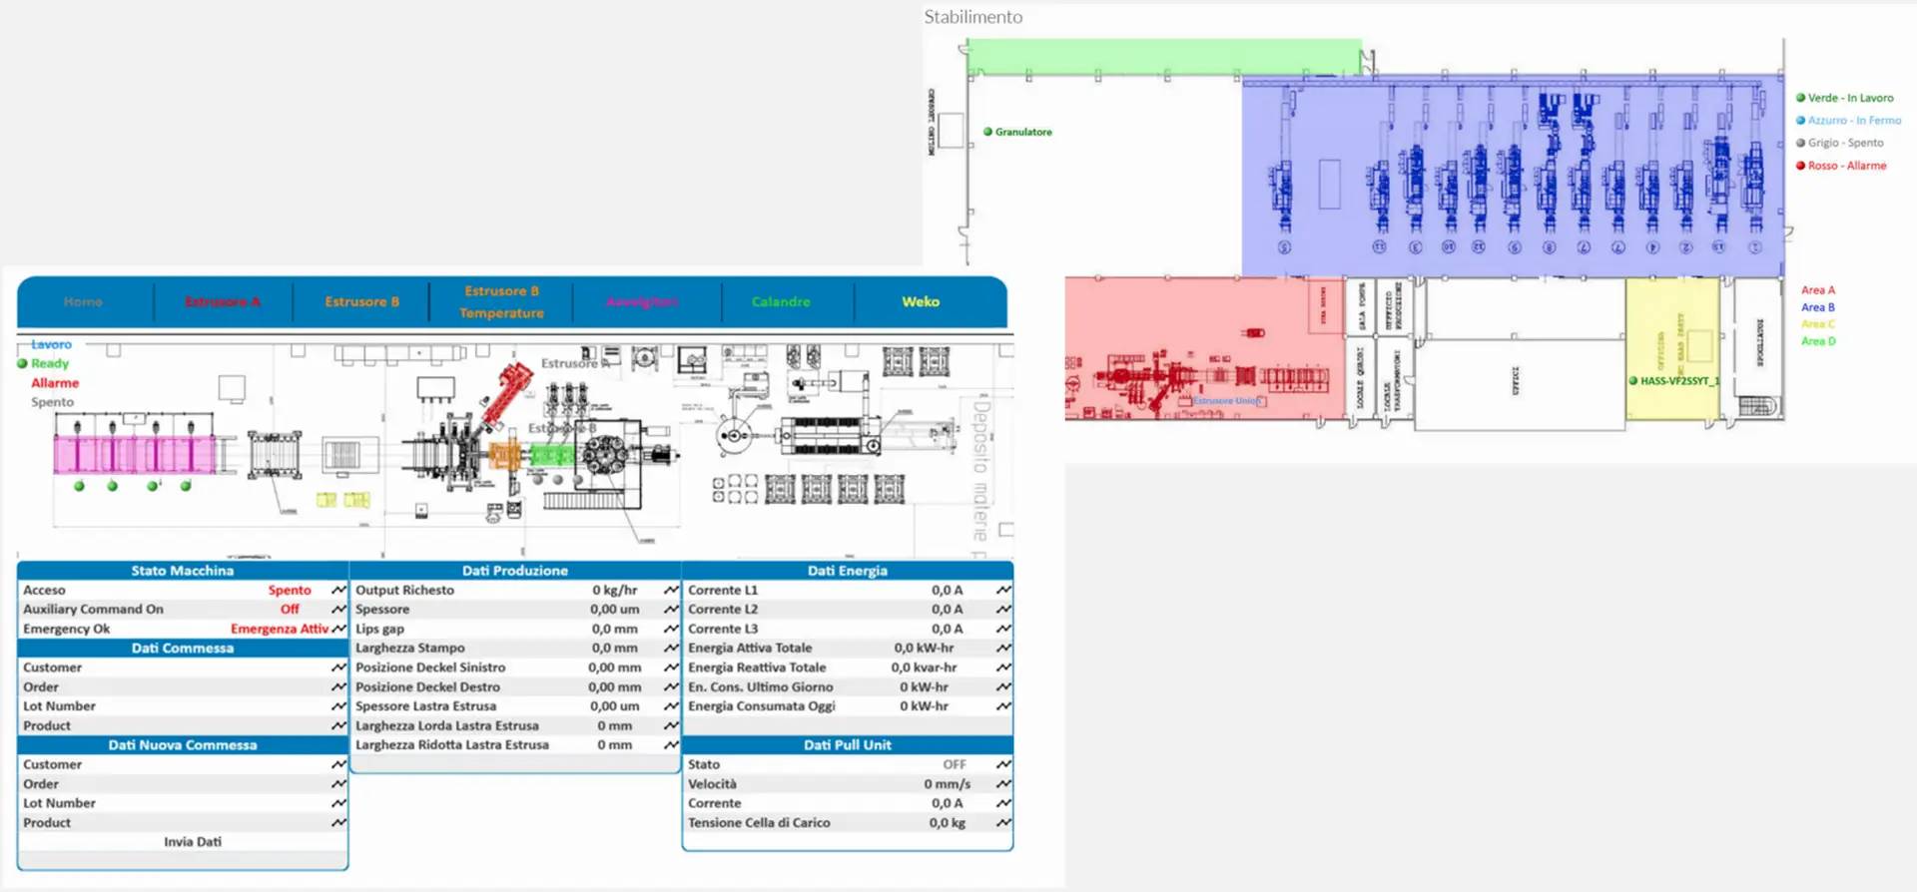1917x892 pixels.
Task: Click the blue Area B zone
Action: tap(1513, 176)
